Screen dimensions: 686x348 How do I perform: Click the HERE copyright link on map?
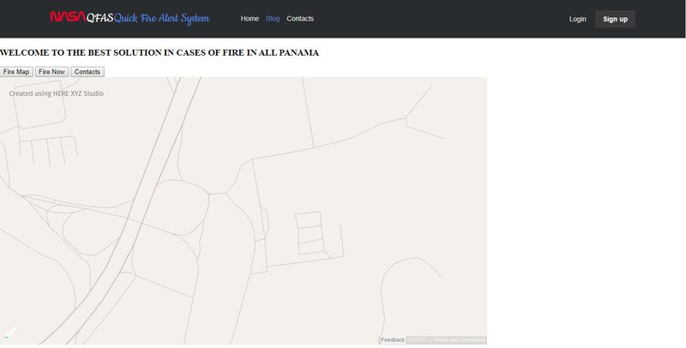[418, 340]
